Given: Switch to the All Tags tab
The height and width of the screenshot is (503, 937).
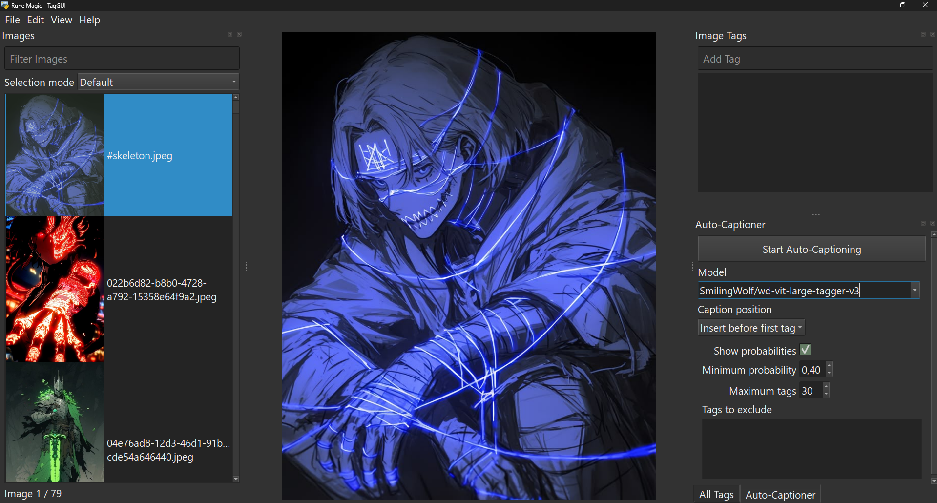Looking at the screenshot, I should pos(716,495).
